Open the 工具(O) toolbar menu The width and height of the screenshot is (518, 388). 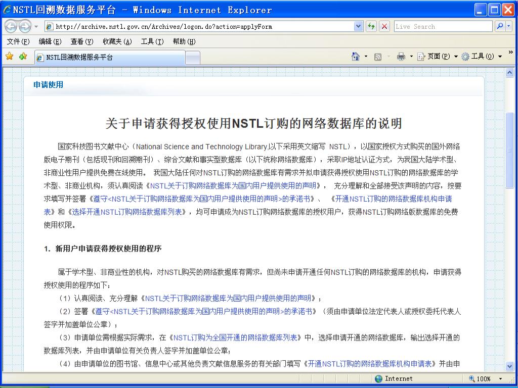(482, 57)
